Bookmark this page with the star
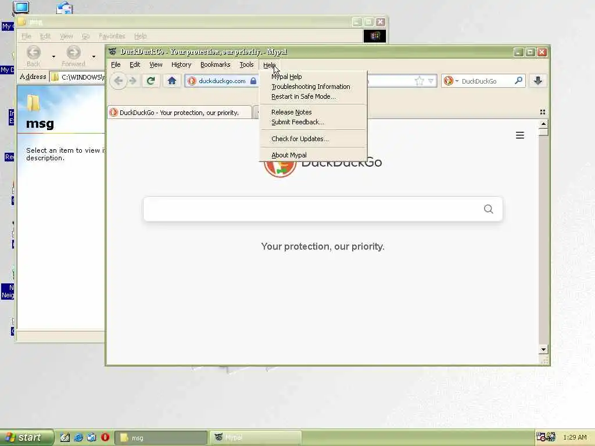Screen dimensions: 595x446 click(420, 81)
